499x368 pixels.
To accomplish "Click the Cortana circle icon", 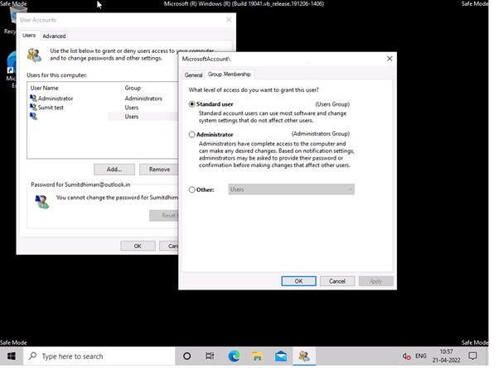I will [187, 356].
